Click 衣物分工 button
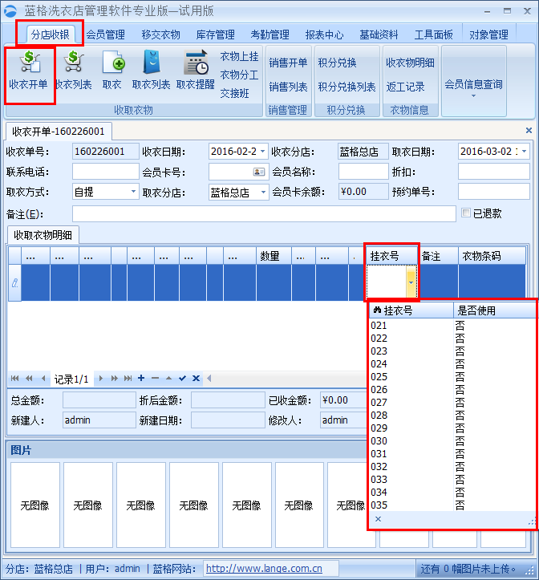Image resolution: width=539 pixels, height=580 pixels. pyautogui.click(x=239, y=75)
